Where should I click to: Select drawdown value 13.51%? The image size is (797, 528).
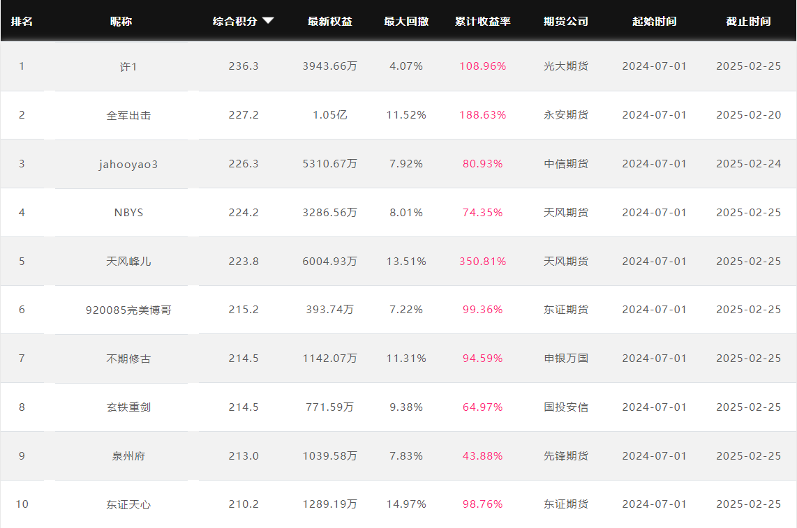pyautogui.click(x=406, y=261)
